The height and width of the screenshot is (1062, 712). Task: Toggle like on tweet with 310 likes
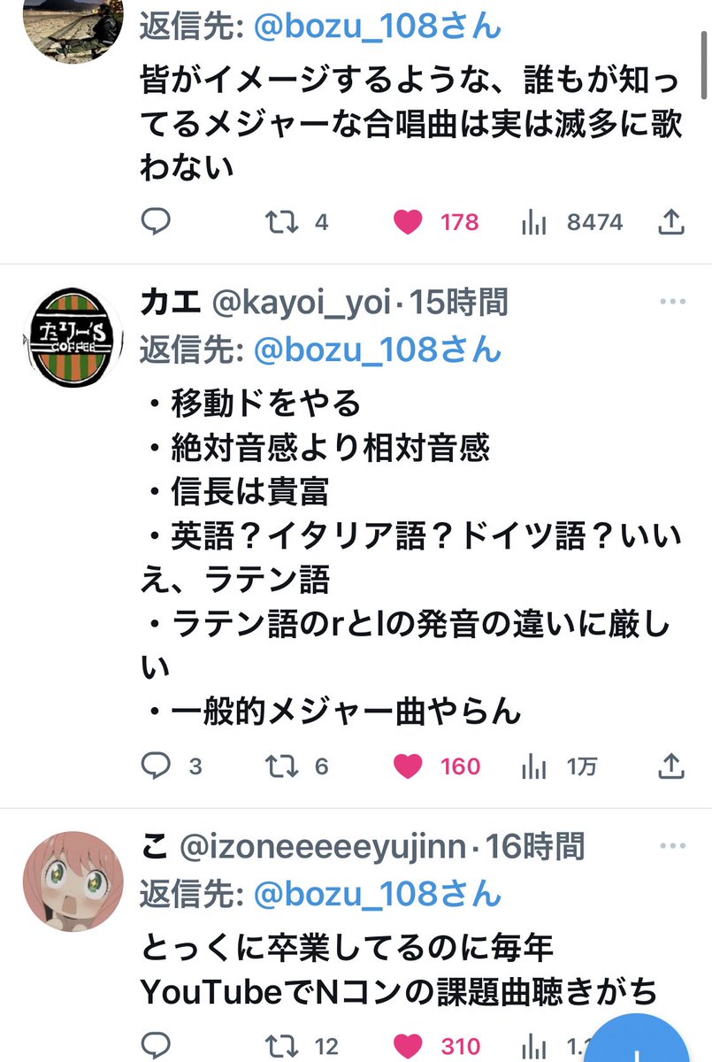pyautogui.click(x=437, y=1047)
